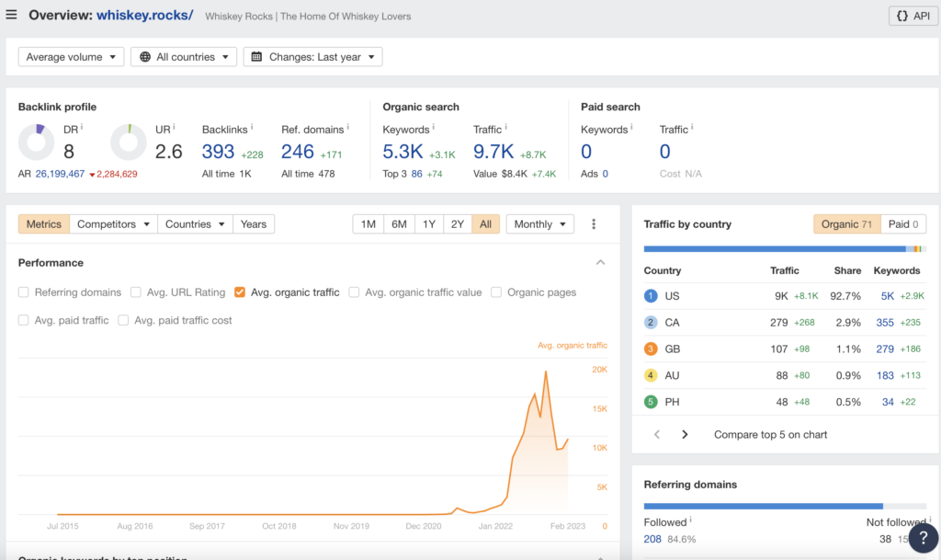Open the Countries dropdown tab
This screenshot has height=560, width=941.
[195, 223]
